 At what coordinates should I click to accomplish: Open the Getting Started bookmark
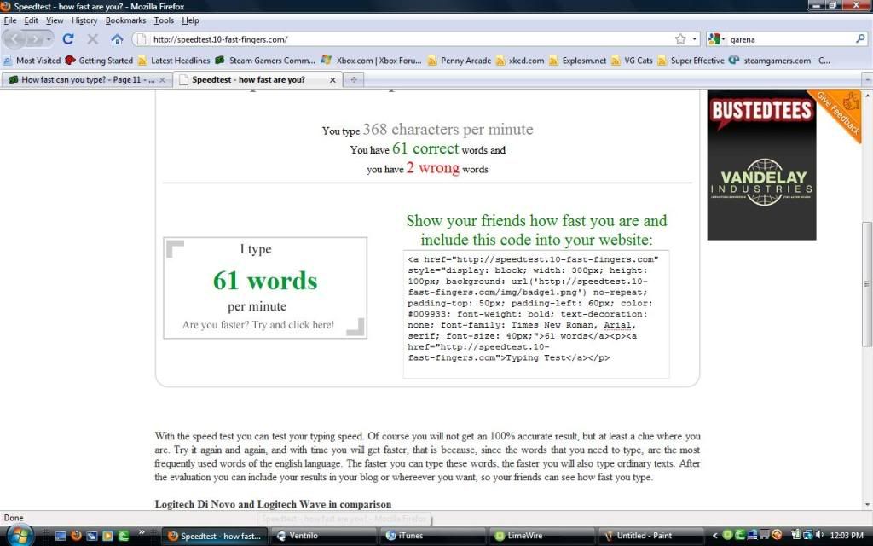99,61
